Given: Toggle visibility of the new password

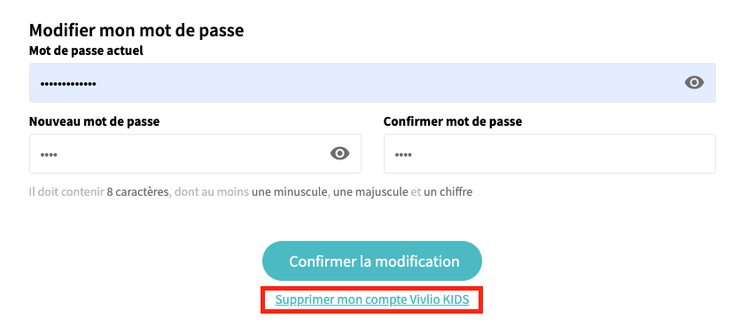Looking at the screenshot, I should [339, 153].
